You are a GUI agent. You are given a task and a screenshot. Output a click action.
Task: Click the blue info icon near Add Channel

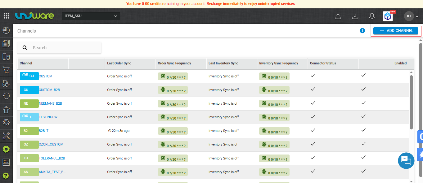tap(362, 31)
